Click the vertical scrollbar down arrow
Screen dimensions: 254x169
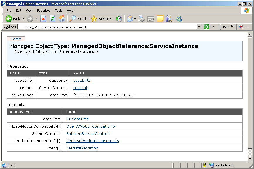[250, 159]
